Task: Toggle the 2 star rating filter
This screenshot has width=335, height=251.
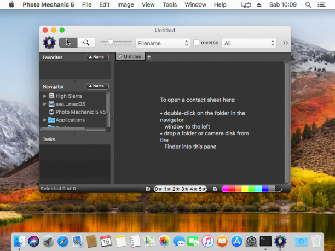Action: 176,189
